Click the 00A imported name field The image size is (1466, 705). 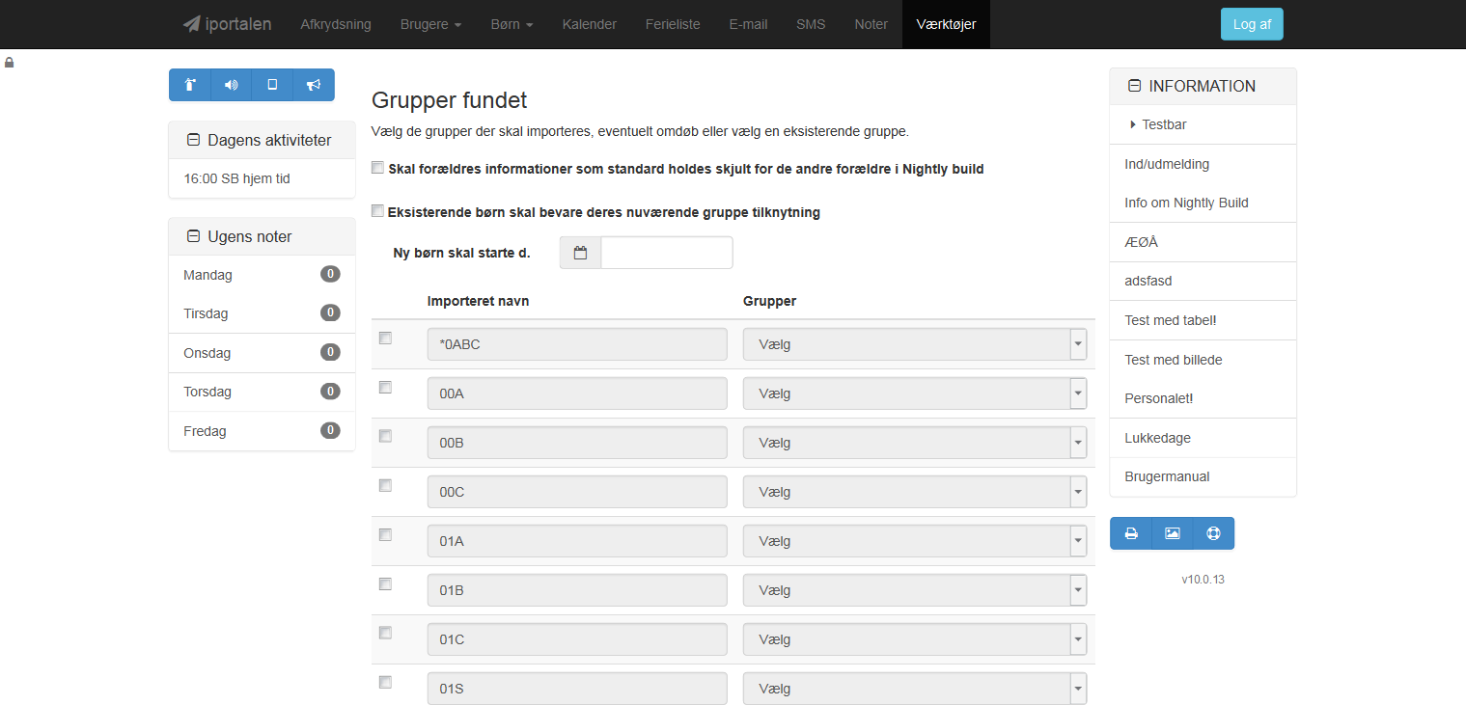[x=577, y=393]
